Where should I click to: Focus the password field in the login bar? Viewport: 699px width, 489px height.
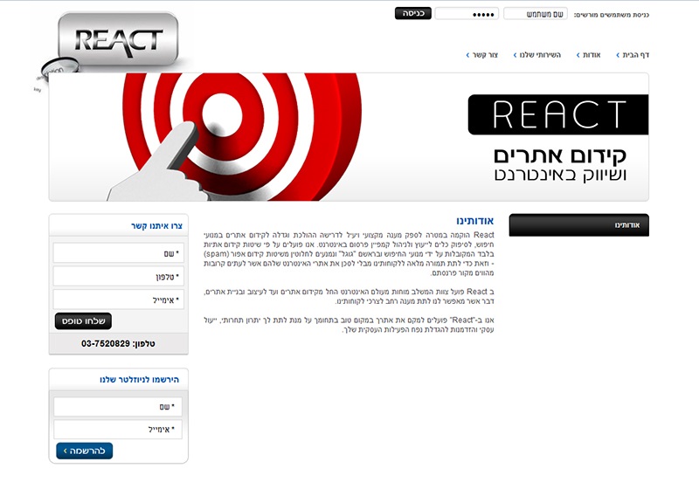pyautogui.click(x=466, y=14)
